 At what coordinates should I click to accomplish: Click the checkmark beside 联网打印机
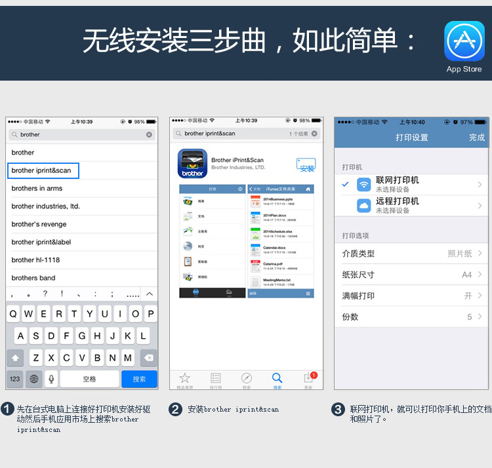click(345, 184)
